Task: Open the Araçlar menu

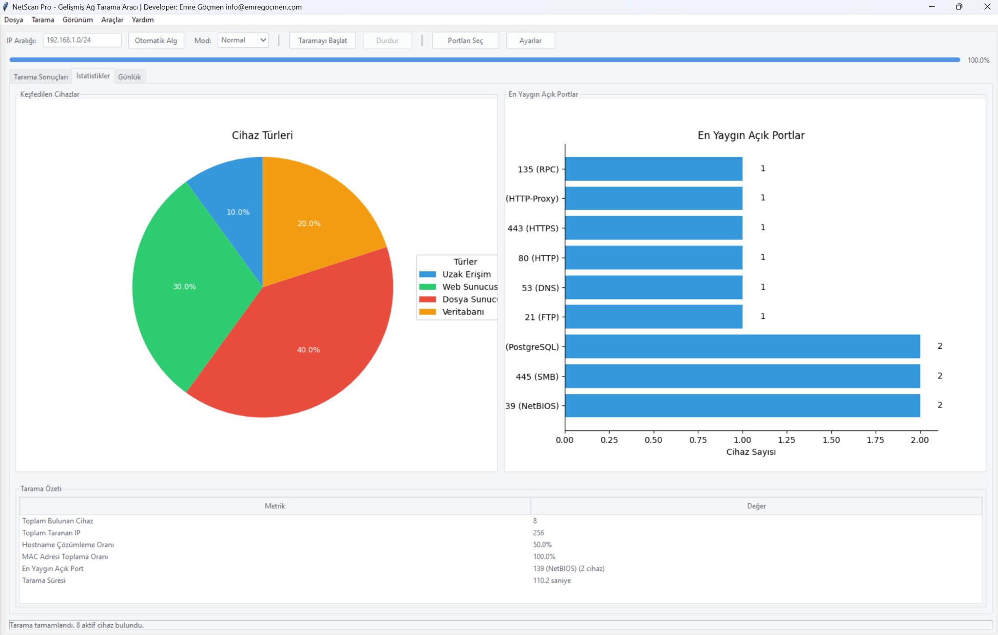Action: coord(112,20)
